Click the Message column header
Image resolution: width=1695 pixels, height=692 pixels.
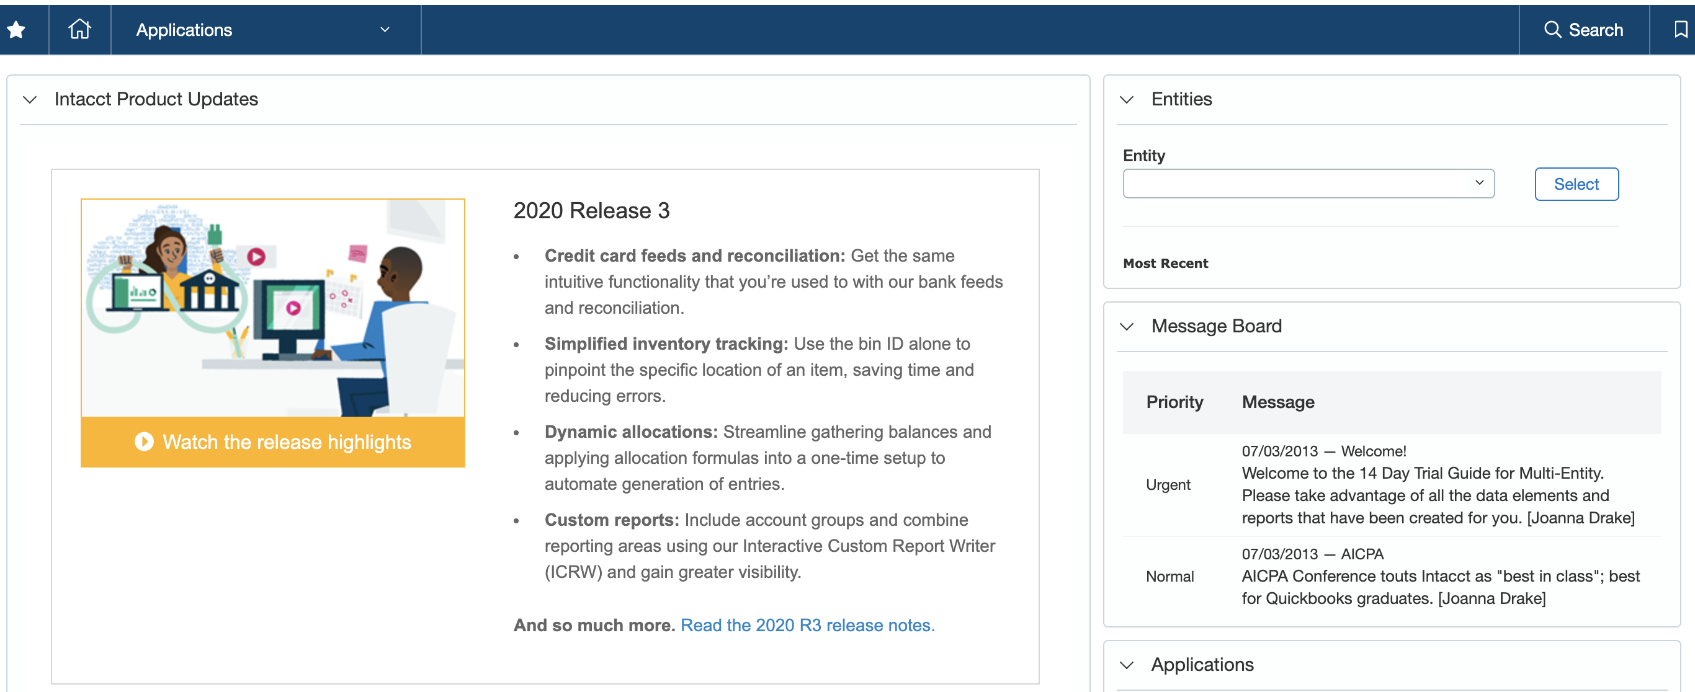(x=1277, y=402)
